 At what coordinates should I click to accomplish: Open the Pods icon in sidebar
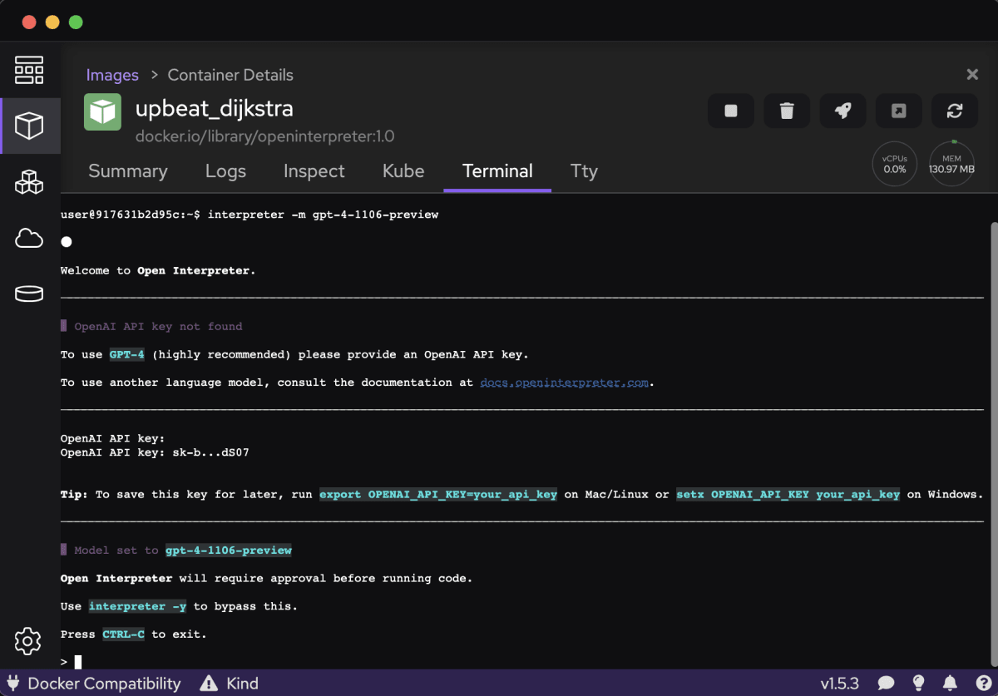point(29,182)
